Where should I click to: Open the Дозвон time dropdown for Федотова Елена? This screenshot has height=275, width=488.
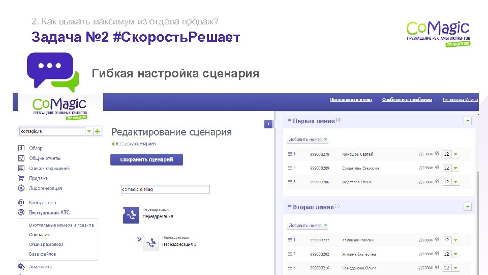(455, 182)
